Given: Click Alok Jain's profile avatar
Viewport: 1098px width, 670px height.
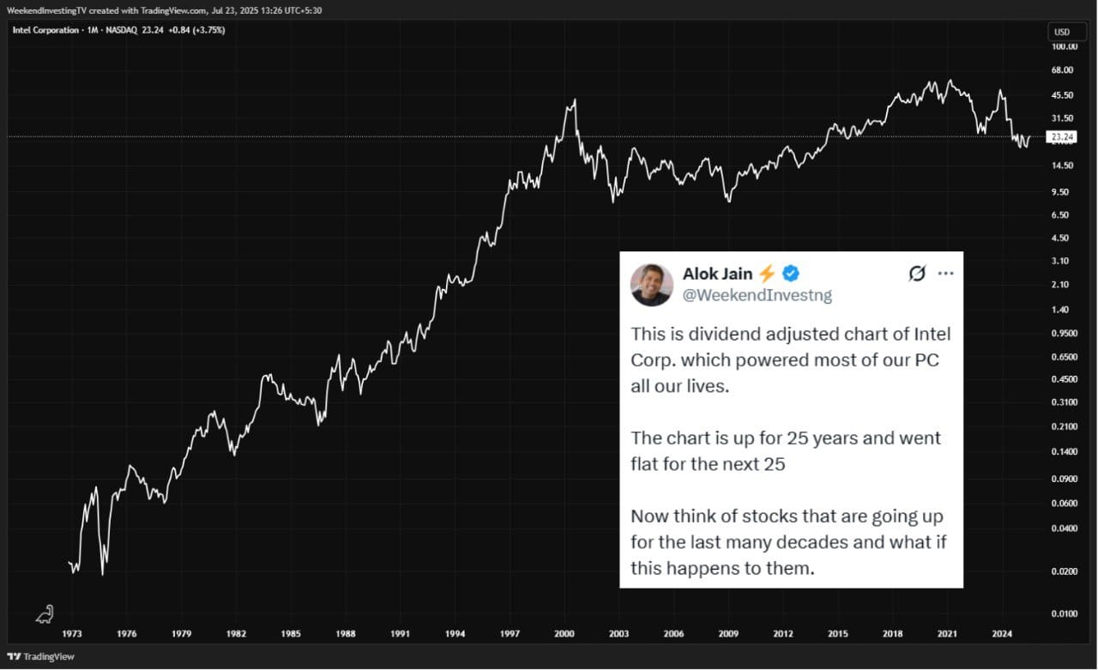Looking at the screenshot, I should pos(652,285).
